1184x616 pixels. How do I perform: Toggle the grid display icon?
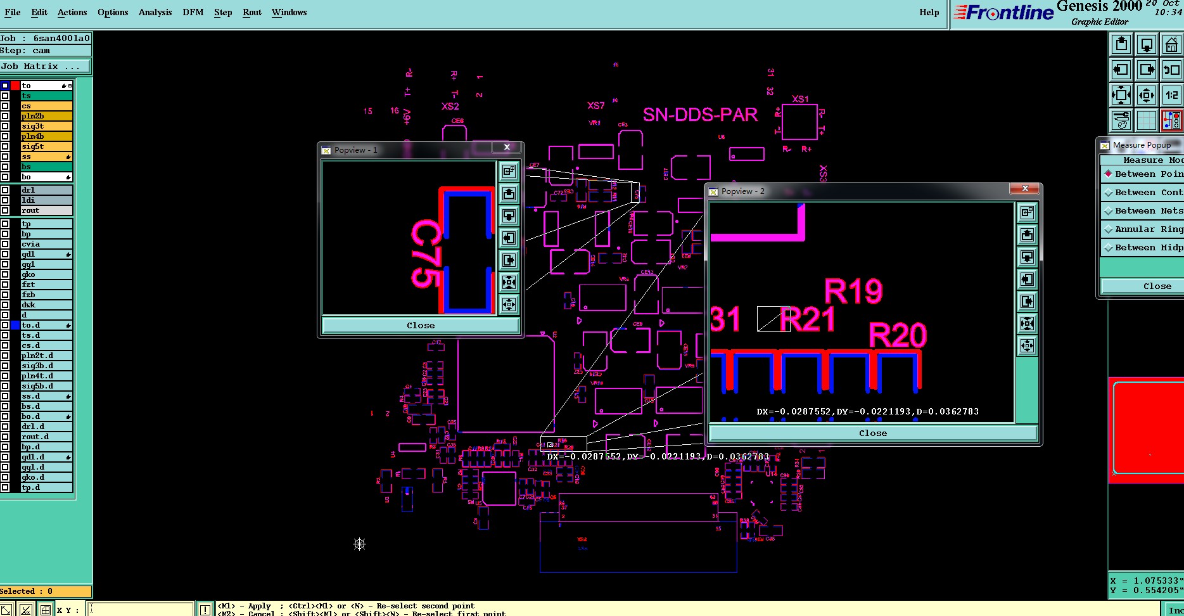tap(1147, 120)
